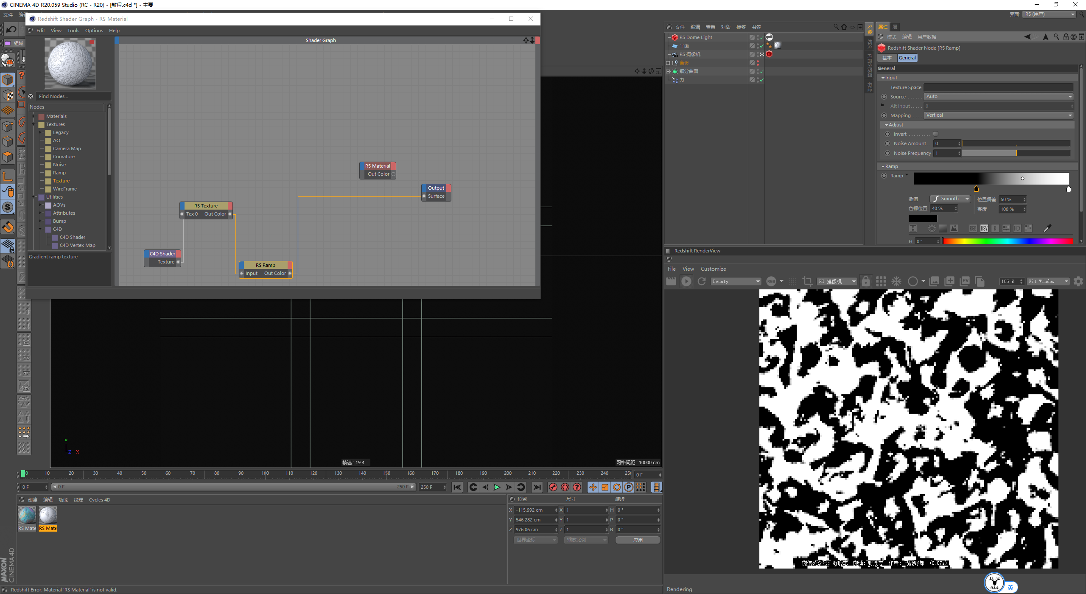
Task: Click the RenderView refresh icon
Action: click(x=702, y=281)
